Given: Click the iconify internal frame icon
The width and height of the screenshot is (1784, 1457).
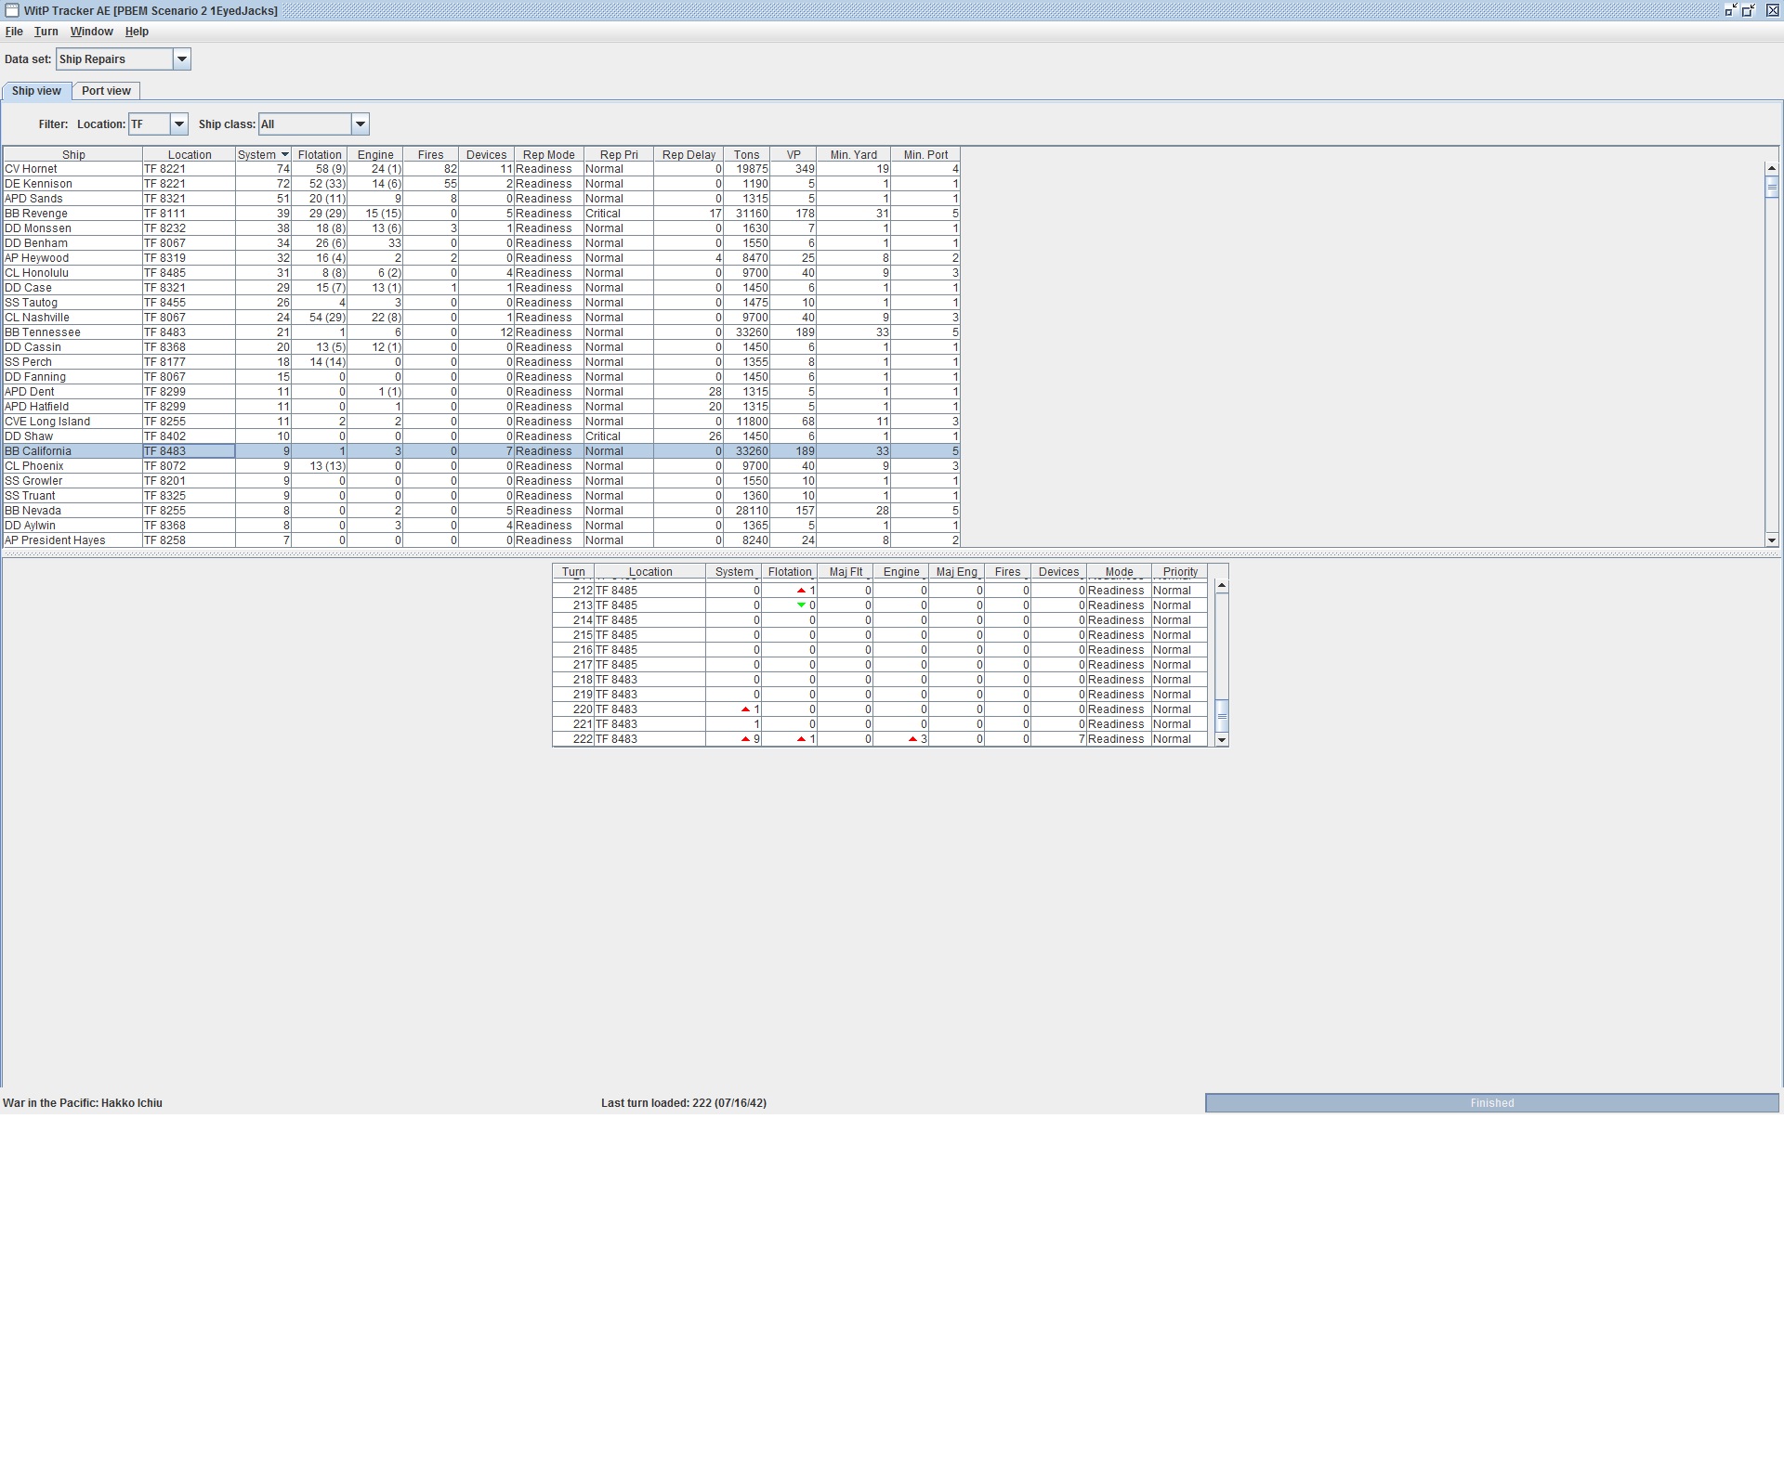Looking at the screenshot, I should [1729, 10].
